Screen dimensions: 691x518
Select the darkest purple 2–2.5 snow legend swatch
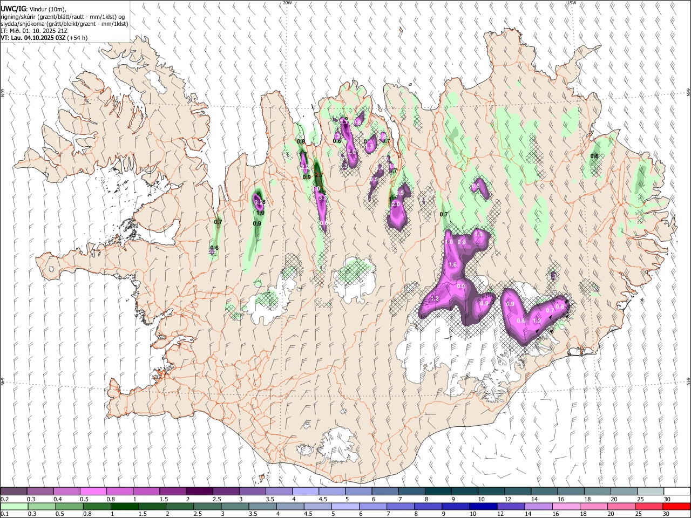pyautogui.click(x=199, y=491)
